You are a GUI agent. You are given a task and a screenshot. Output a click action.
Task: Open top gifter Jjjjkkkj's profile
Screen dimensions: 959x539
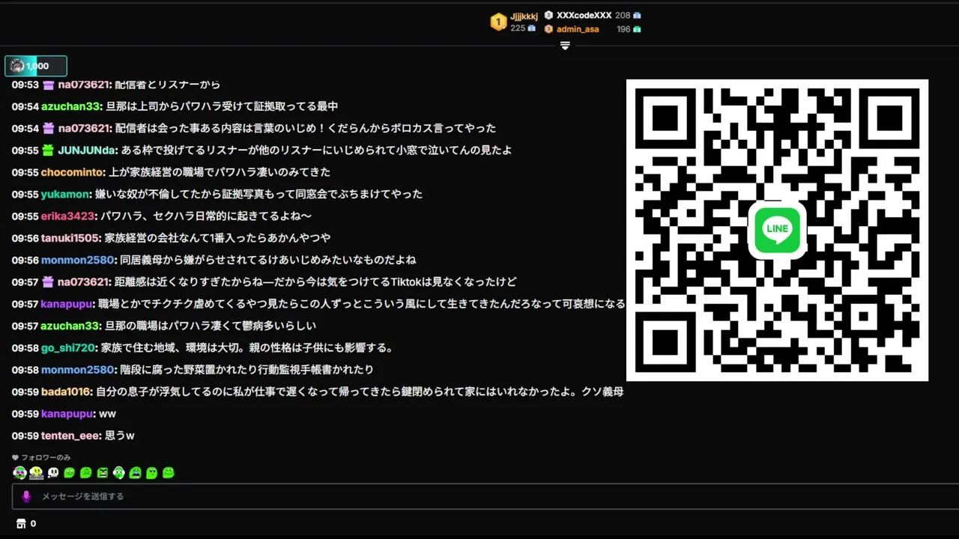[524, 16]
